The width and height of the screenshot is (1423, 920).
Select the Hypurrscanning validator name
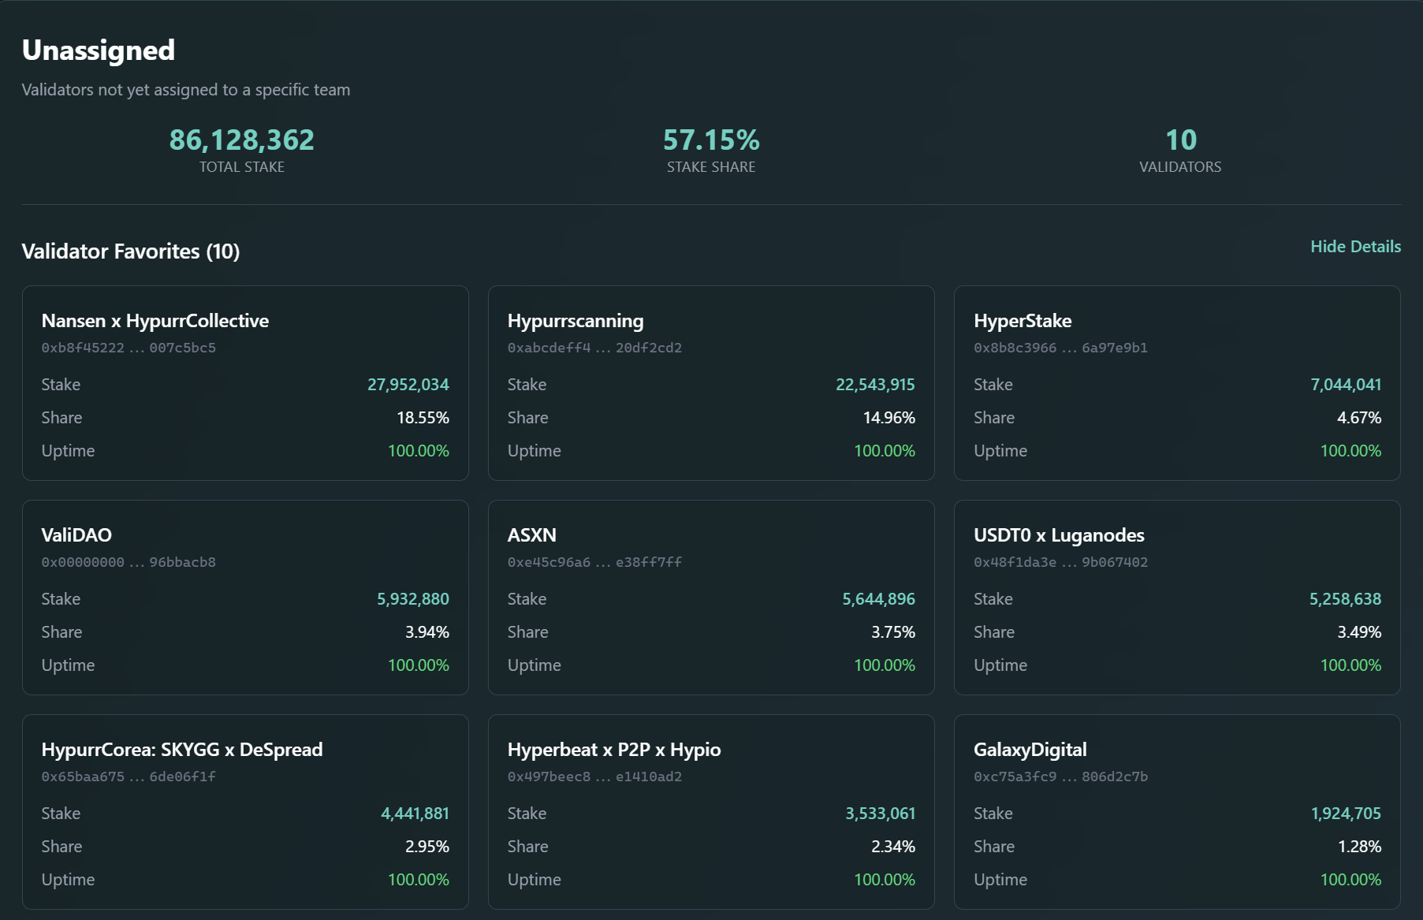coord(575,321)
